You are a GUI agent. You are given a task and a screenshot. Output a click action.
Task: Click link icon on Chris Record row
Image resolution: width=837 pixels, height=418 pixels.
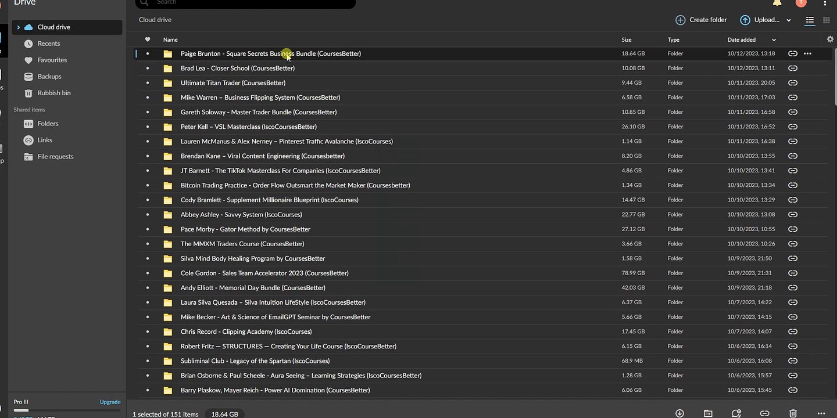click(792, 331)
